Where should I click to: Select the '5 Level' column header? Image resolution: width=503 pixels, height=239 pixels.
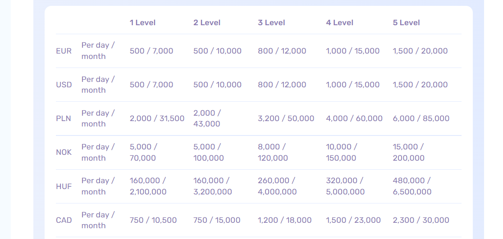pyautogui.click(x=406, y=23)
